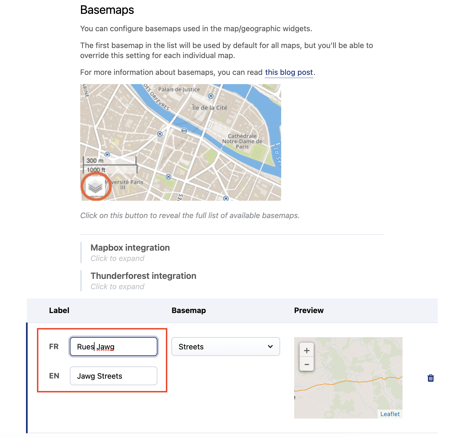The image size is (467, 437).
Task: Click the Preview column header
Action: pos(309,310)
